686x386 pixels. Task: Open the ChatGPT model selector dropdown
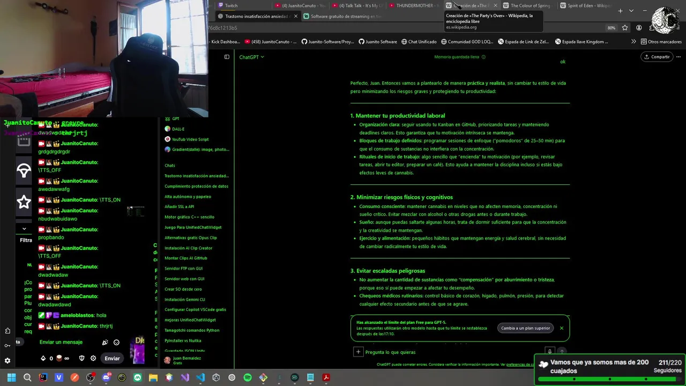(x=251, y=57)
